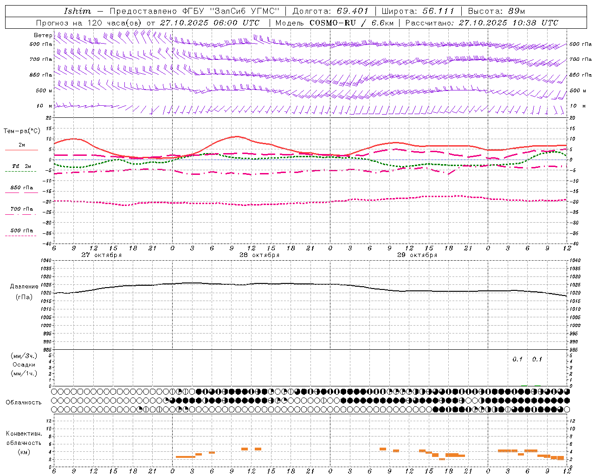594x475 pixels.
Task: Click the "Тем-ра(°C)" temperature panel label
Action: click(22, 131)
